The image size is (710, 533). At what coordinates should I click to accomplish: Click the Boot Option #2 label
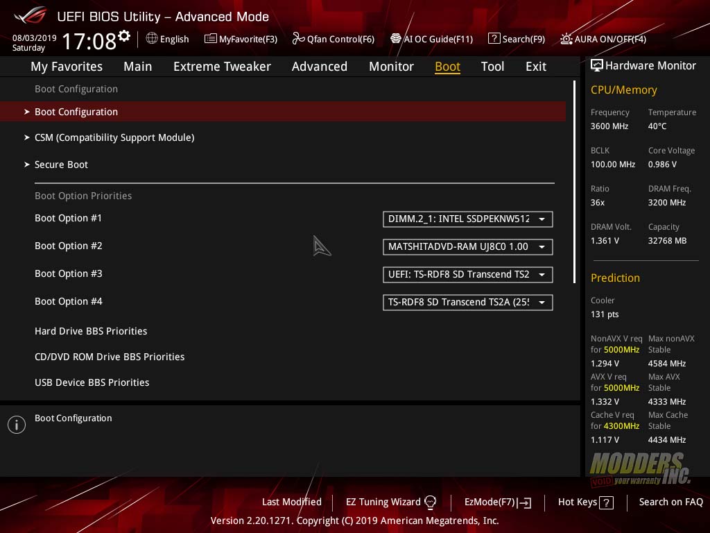(x=69, y=246)
